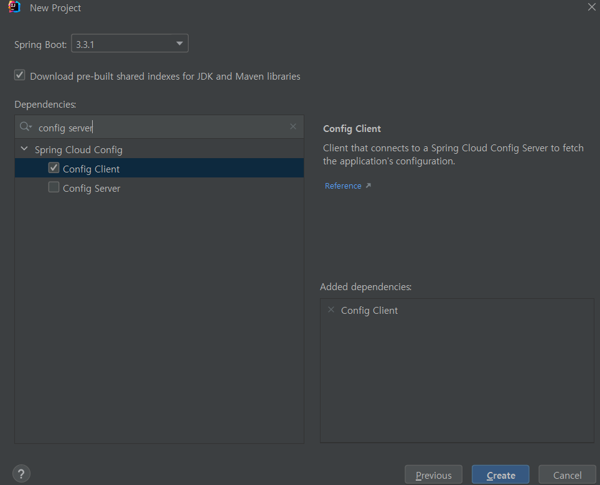Viewport: 600px width, 485px height.
Task: Open the Reference documentation link
Action: (x=343, y=186)
